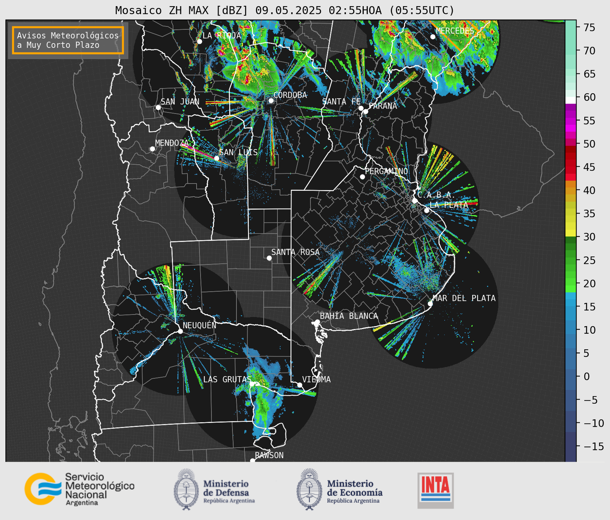Screen dimensions: 610x520
Task: Click the Rawson city marker dot
Action: (252, 461)
